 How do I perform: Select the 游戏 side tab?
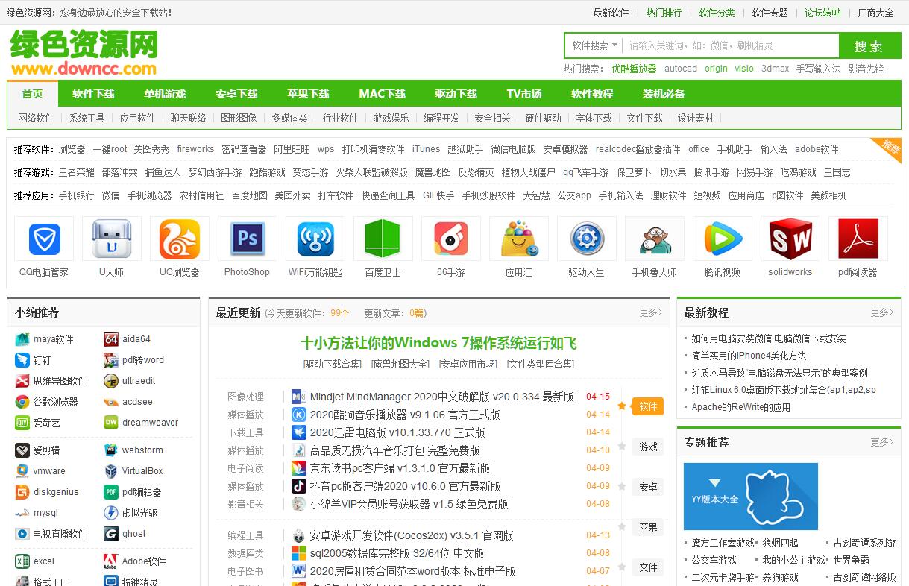(x=648, y=447)
